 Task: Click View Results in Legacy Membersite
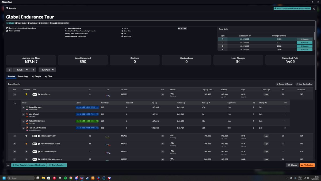pos(29,165)
